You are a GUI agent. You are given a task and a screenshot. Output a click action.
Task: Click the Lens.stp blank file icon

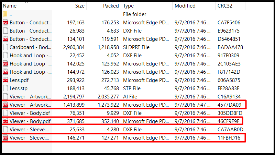pyautogui.click(x=5, y=88)
